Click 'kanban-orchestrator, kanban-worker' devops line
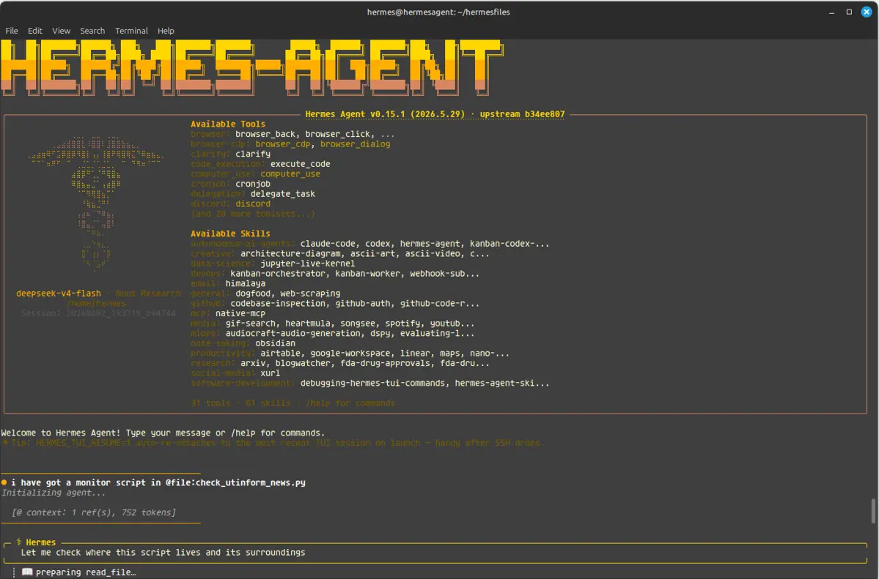The image size is (879, 579). (x=355, y=273)
